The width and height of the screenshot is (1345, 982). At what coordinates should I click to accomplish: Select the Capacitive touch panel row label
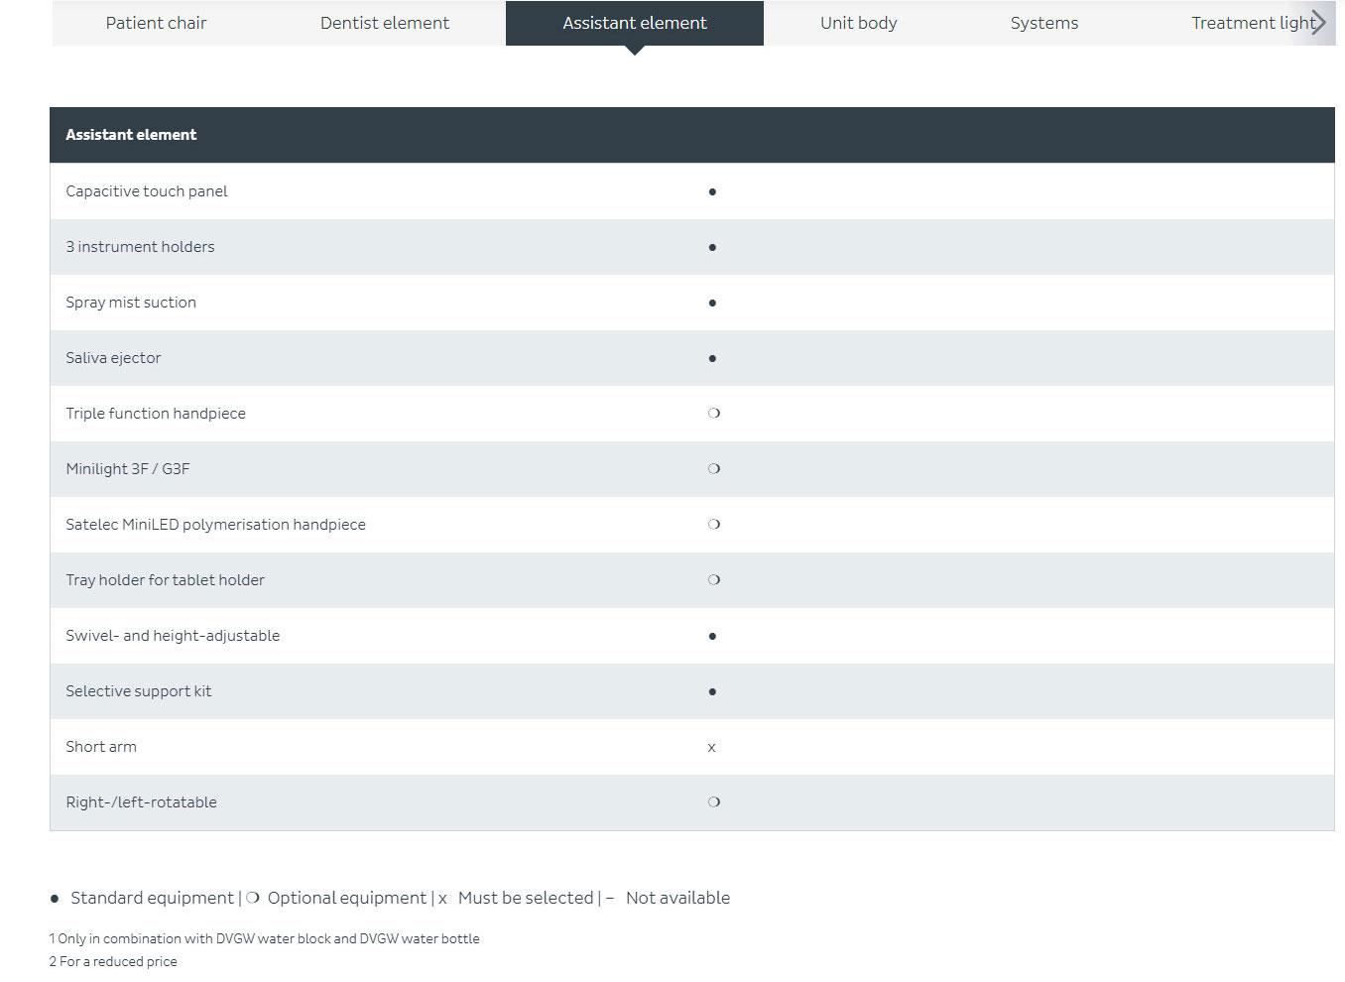147,191
